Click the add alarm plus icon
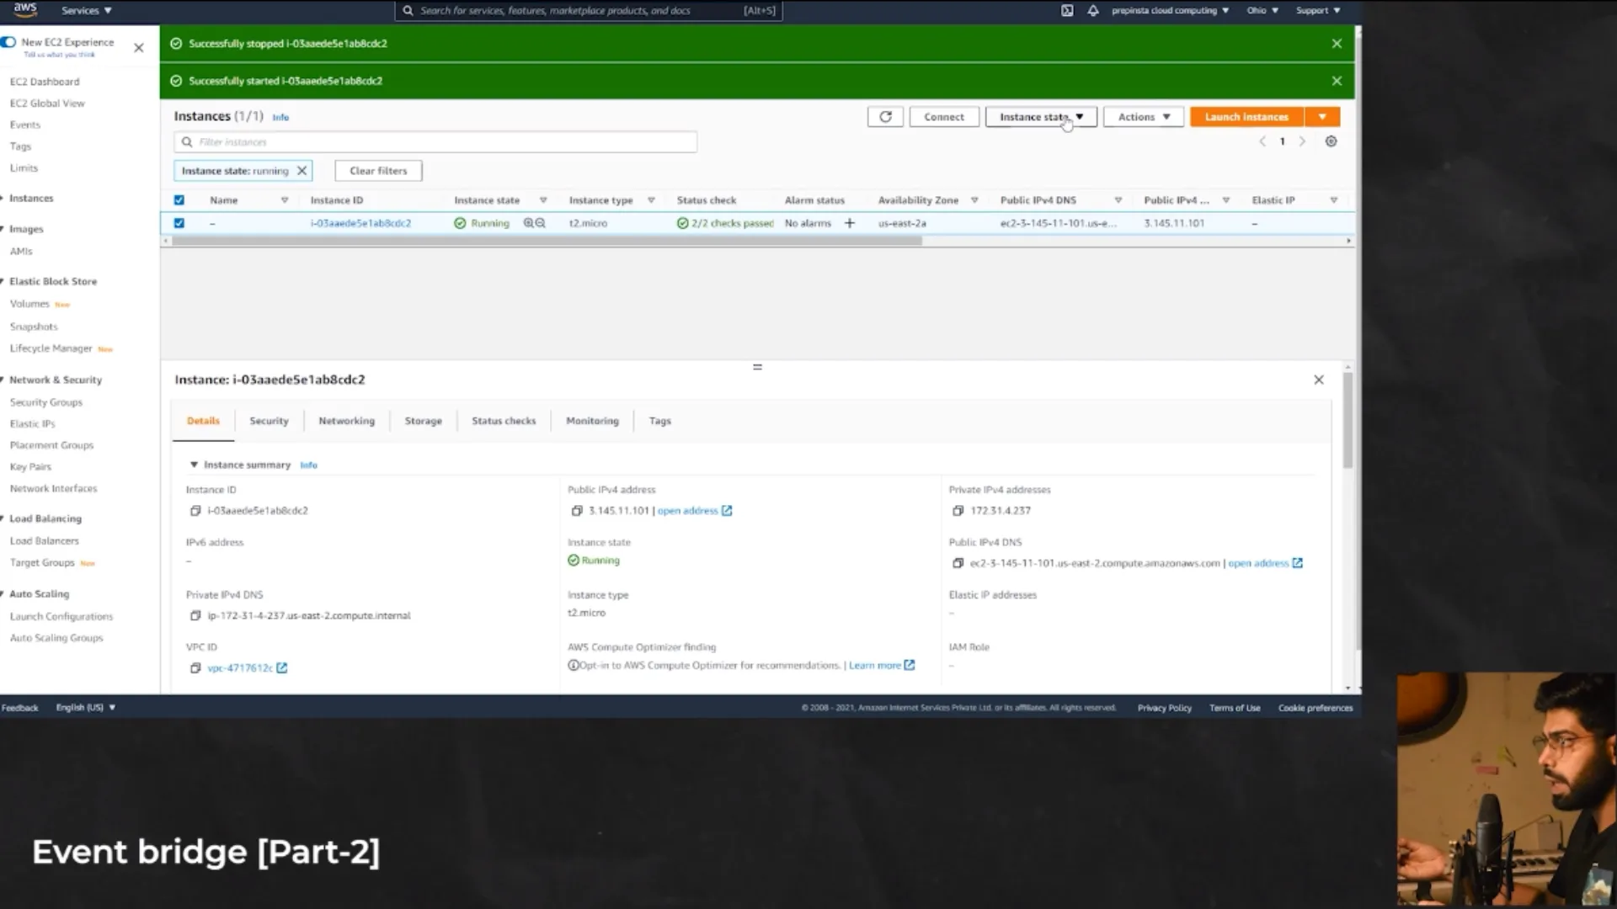Viewport: 1617px width, 909px height. (850, 223)
